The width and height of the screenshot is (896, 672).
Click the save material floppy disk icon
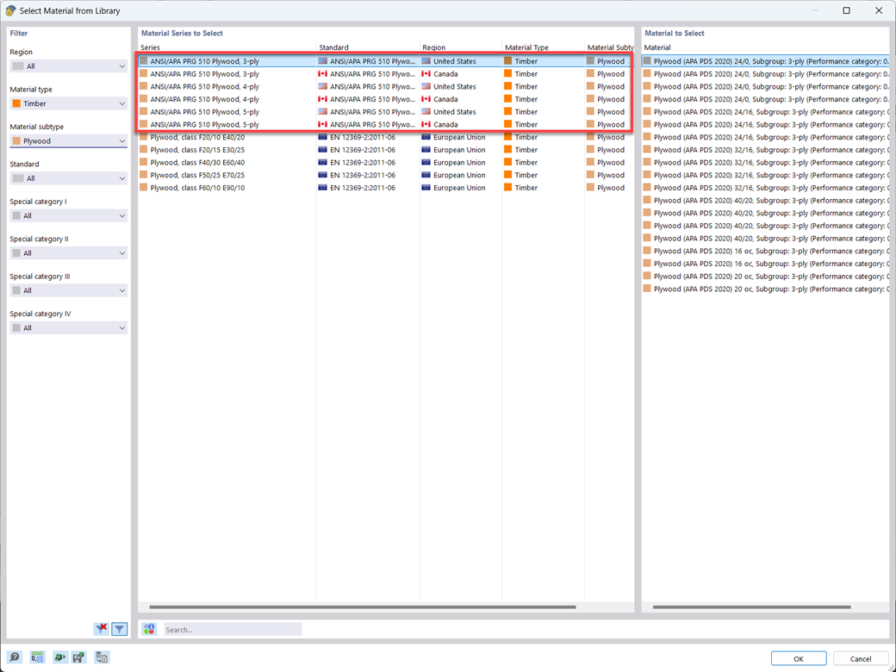click(79, 657)
